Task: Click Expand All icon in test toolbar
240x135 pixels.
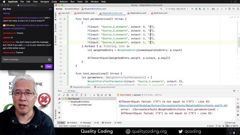Action: coord(81,95)
